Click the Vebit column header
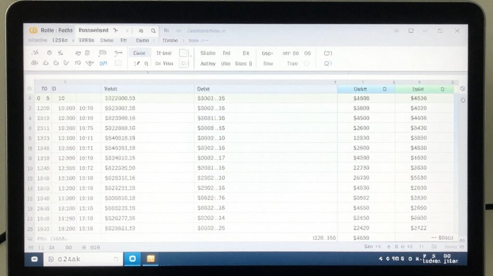Image resolution: width=493 pixels, height=276 pixels. tap(147, 89)
